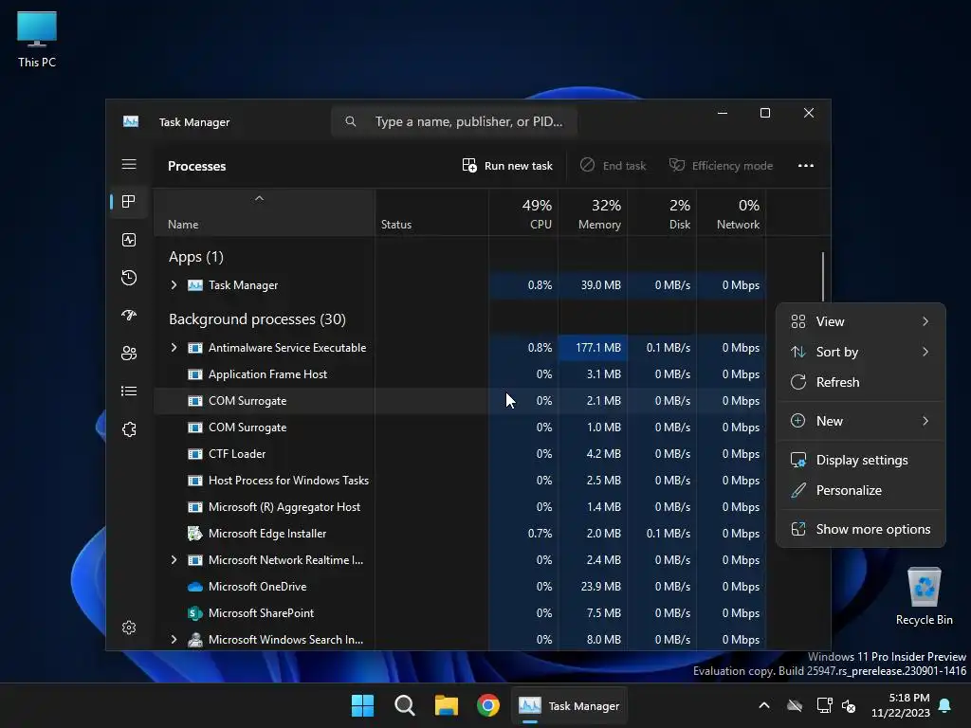Screen dimensions: 971x728
Task: Click the network display tray icon
Action: (x=824, y=705)
